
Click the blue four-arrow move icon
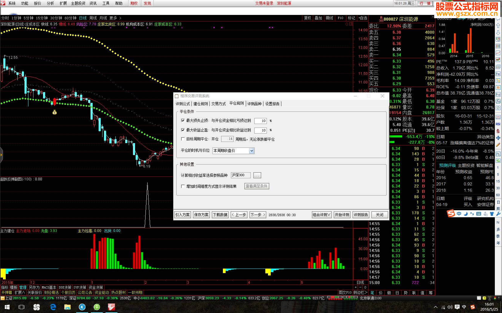pos(498,138)
